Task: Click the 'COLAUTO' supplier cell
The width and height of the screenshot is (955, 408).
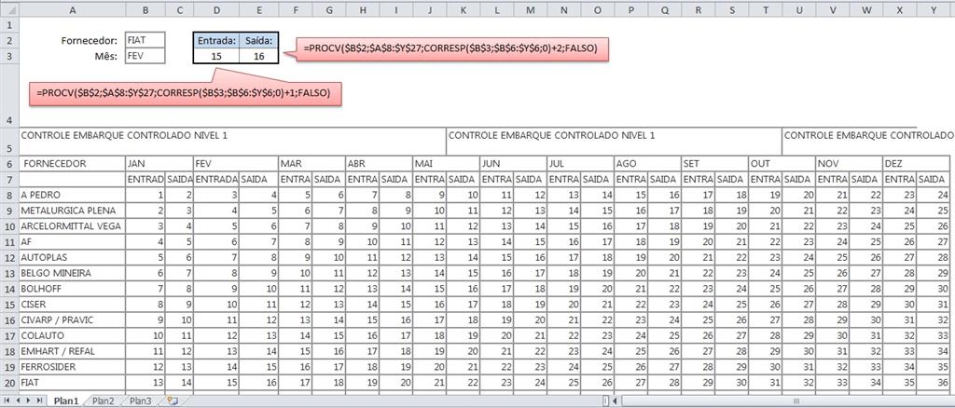Action: point(73,335)
